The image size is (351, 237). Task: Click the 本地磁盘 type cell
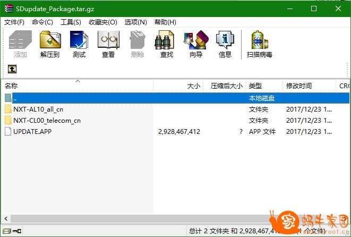point(262,98)
